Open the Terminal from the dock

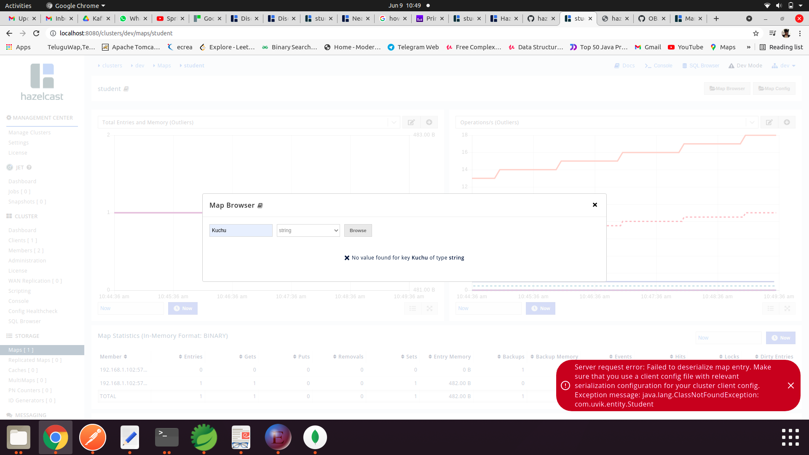point(167,437)
